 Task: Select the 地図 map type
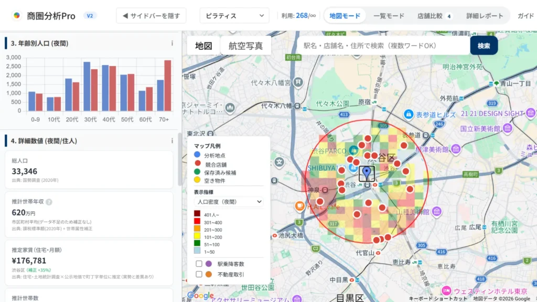tap(203, 46)
